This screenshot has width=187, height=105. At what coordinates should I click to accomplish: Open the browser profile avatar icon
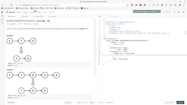[180, 5]
